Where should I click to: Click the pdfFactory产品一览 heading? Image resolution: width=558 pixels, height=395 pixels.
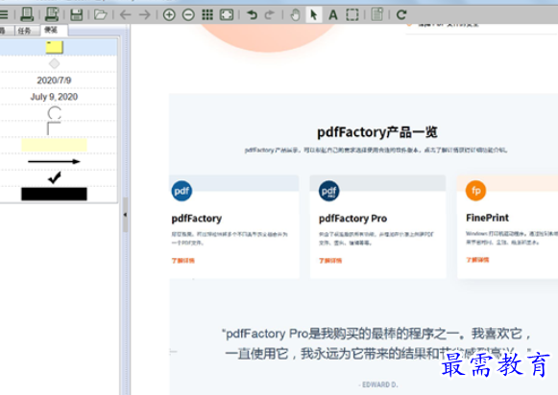click(x=376, y=132)
